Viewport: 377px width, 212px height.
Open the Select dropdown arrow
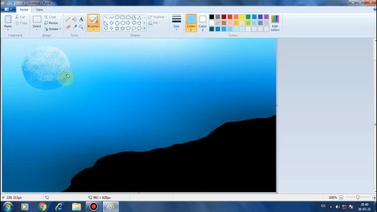click(37, 29)
